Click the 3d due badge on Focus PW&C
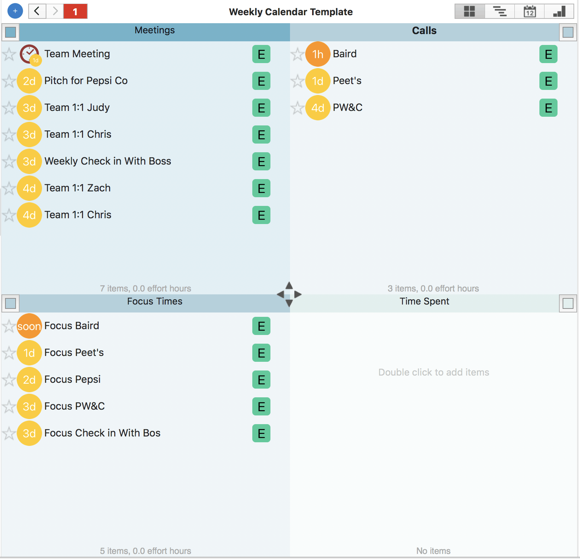The width and height of the screenshot is (580, 559). (29, 406)
